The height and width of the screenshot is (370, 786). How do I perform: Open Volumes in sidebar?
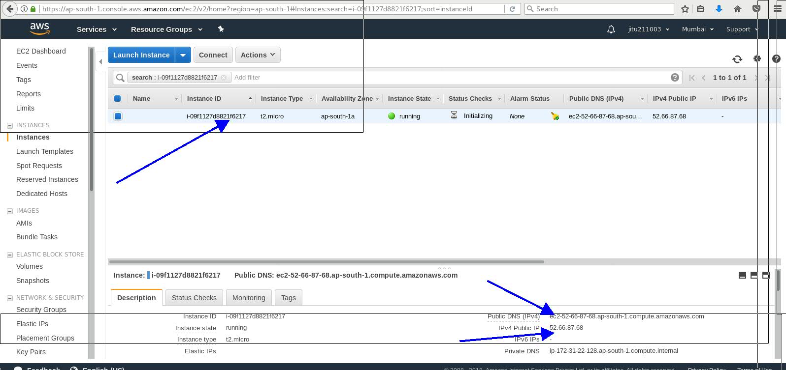[30, 266]
